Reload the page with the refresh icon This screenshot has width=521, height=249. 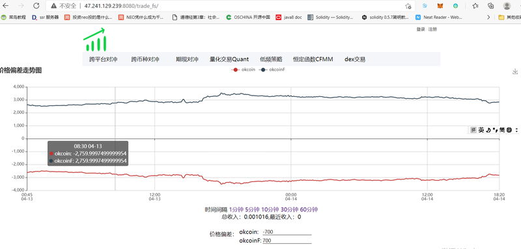click(36, 6)
